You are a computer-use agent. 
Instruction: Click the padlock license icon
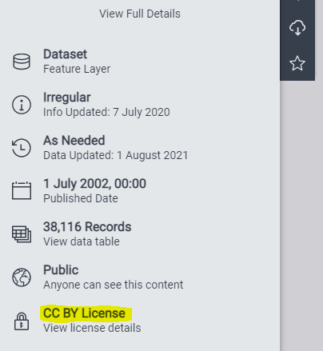[22, 321]
